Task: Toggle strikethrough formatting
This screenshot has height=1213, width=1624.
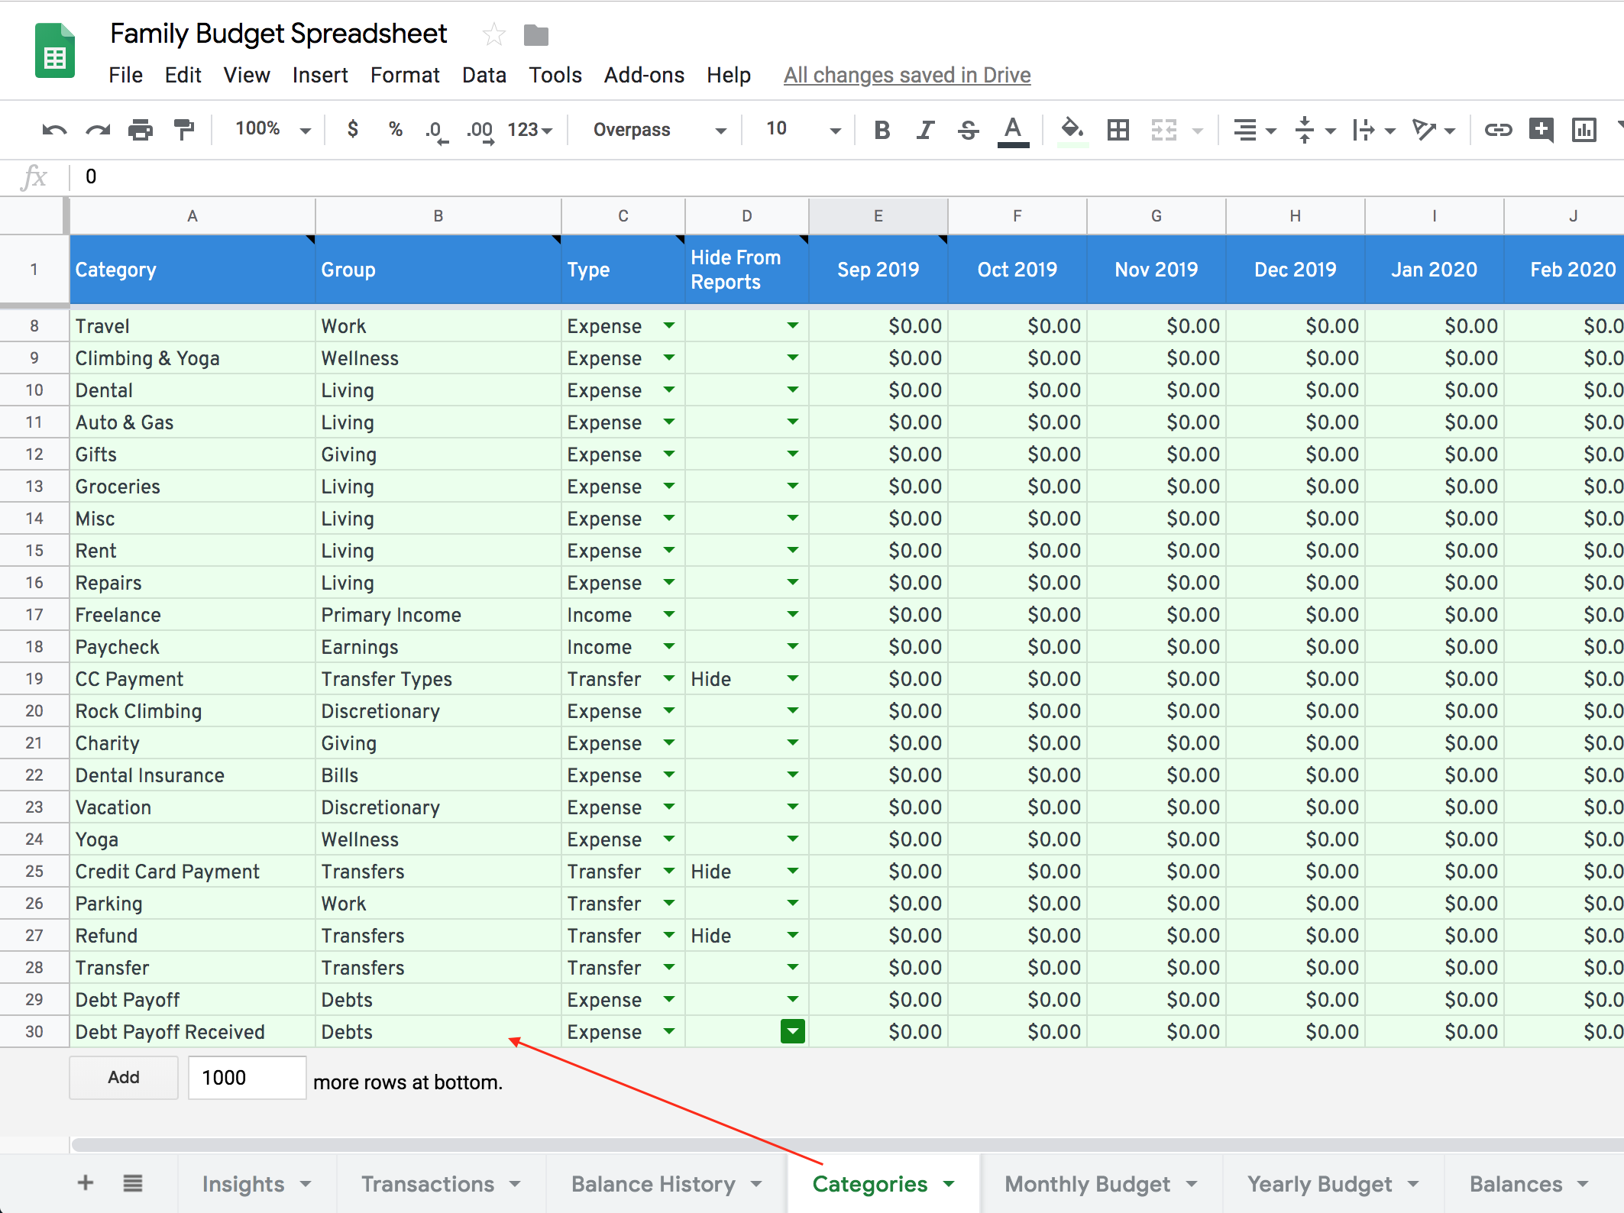Action: (968, 130)
